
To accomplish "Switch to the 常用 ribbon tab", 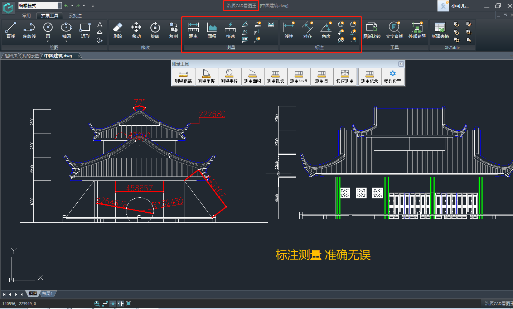I will (26, 16).
